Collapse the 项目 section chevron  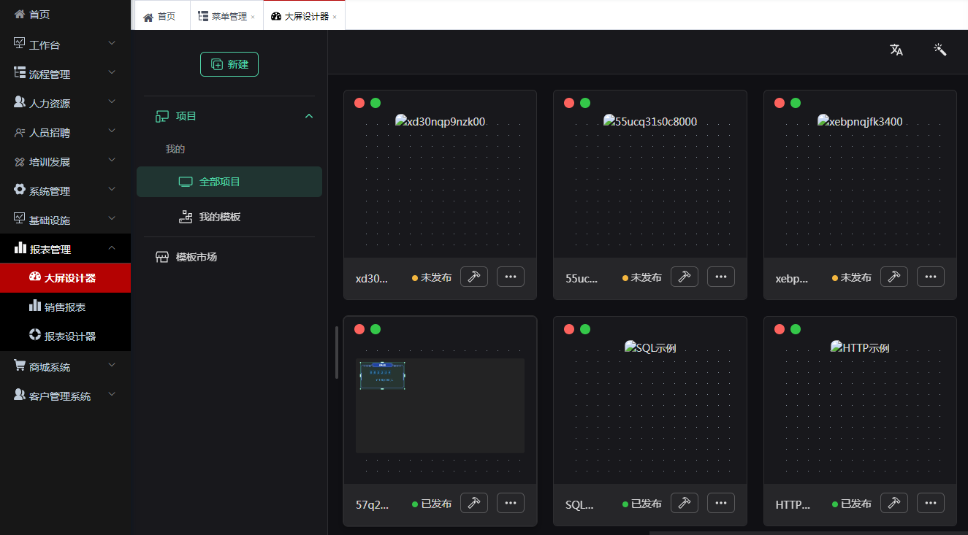point(309,116)
